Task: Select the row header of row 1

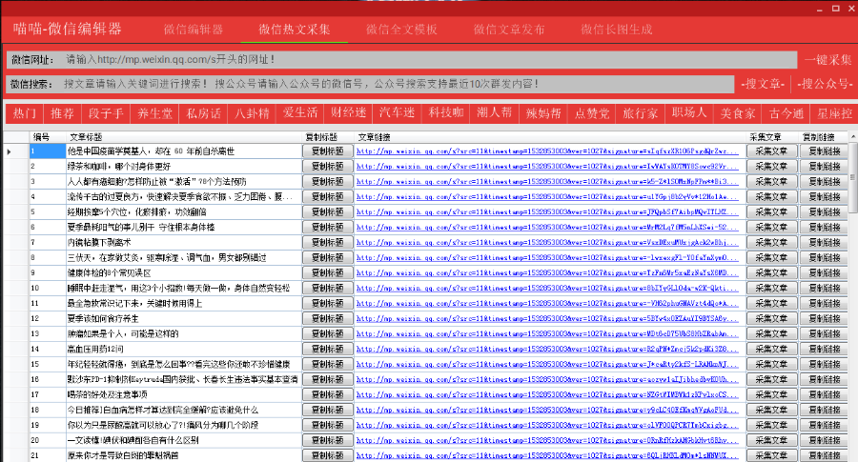Action: tap(16, 151)
